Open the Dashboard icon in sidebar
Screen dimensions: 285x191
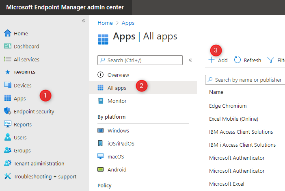(7, 46)
